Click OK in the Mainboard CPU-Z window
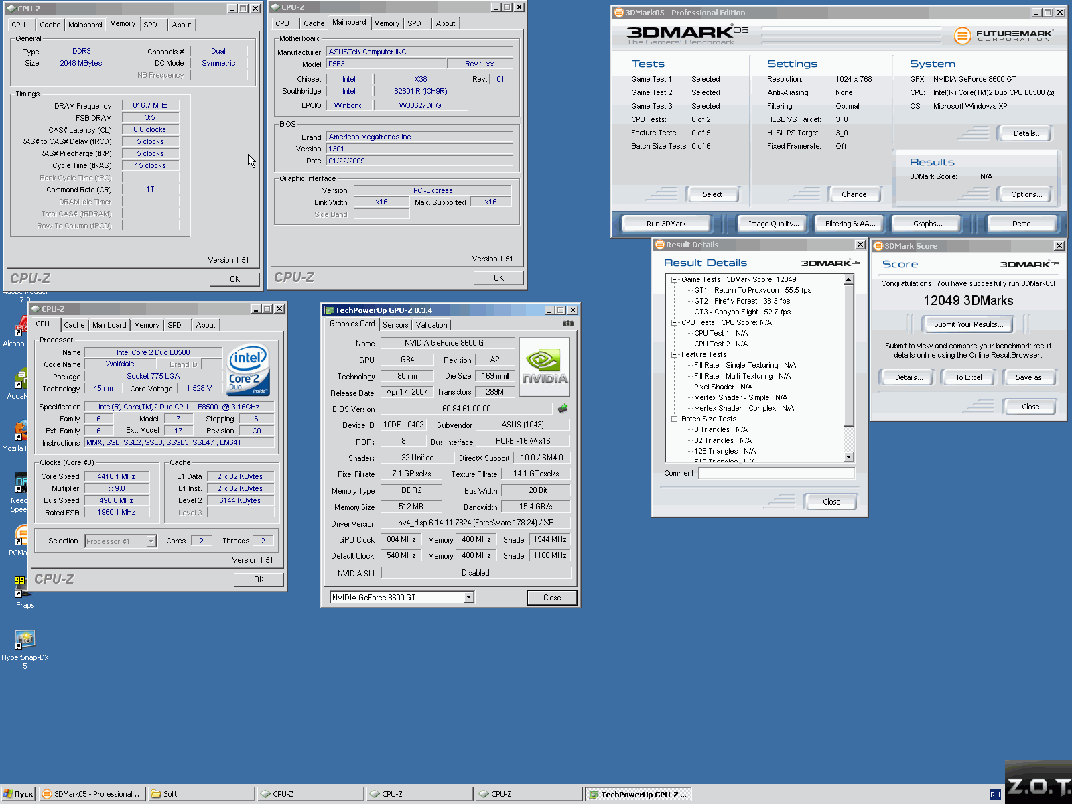1072x804 pixels. [x=498, y=278]
